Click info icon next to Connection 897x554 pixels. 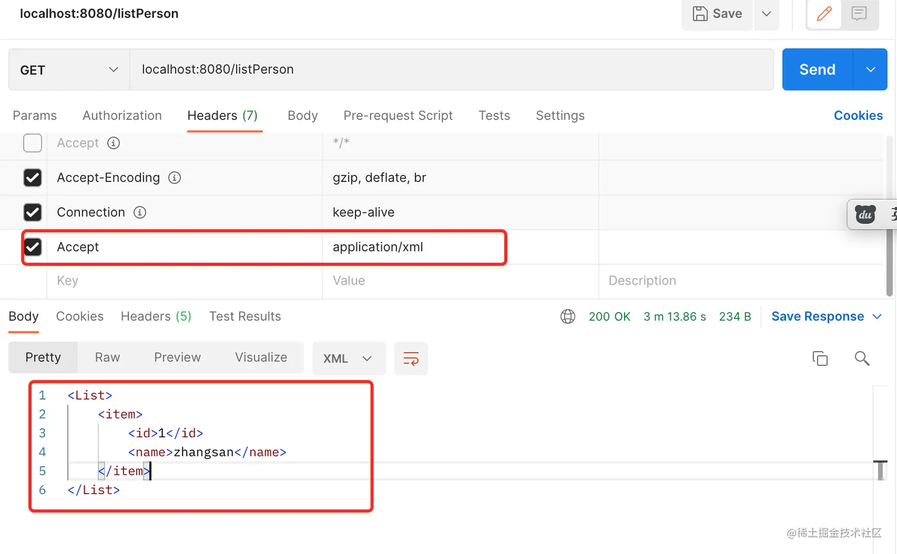(x=140, y=212)
